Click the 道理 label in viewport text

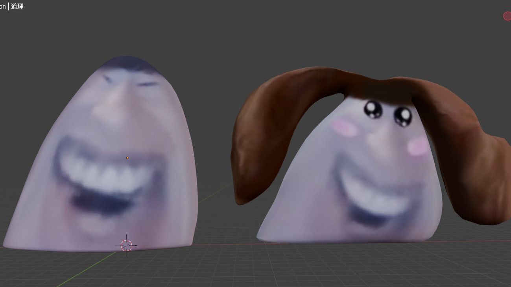[x=17, y=6]
